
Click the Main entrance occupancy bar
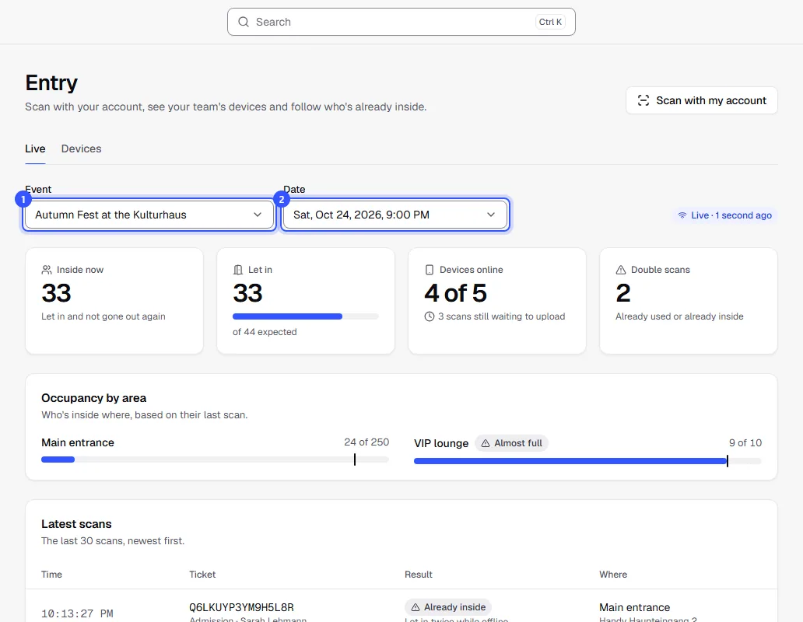click(x=215, y=460)
